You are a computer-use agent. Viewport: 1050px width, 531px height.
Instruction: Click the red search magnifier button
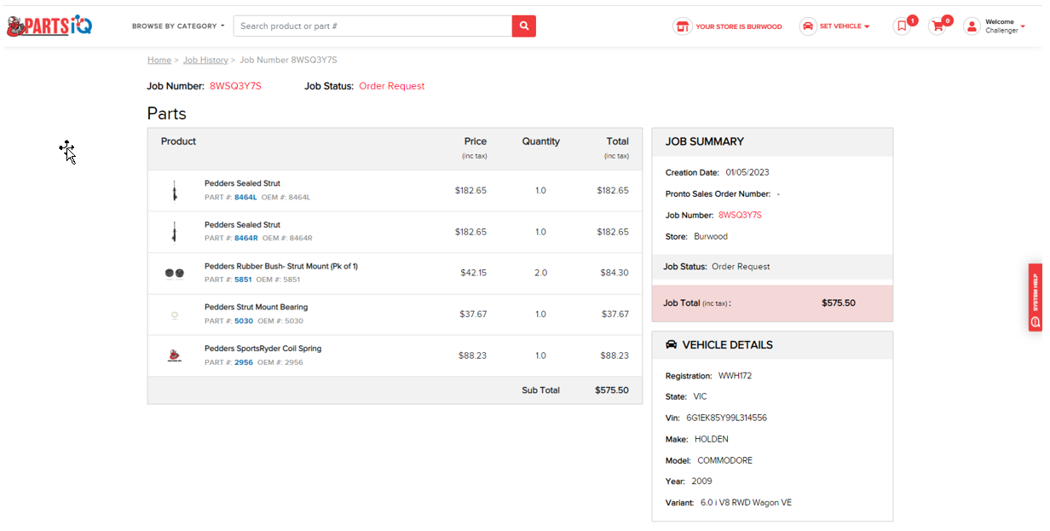tap(524, 26)
